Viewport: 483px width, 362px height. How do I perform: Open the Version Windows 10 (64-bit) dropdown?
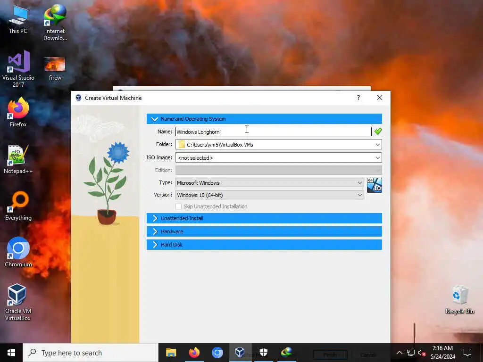pos(269,195)
